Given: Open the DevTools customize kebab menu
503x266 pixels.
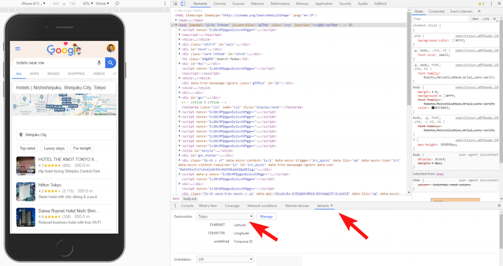Looking at the screenshot, I should point(491,3).
